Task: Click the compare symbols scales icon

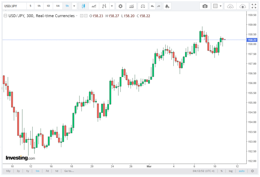Action: 143,6
